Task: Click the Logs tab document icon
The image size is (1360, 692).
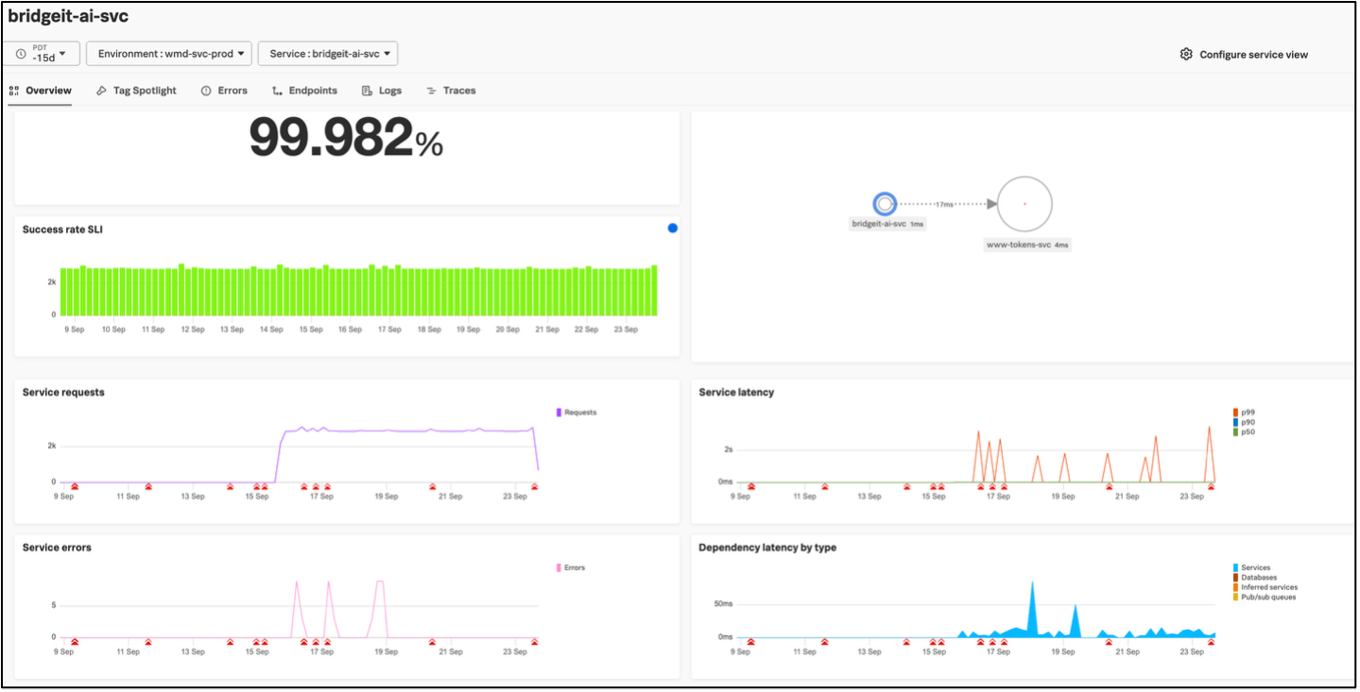Action: coord(367,91)
